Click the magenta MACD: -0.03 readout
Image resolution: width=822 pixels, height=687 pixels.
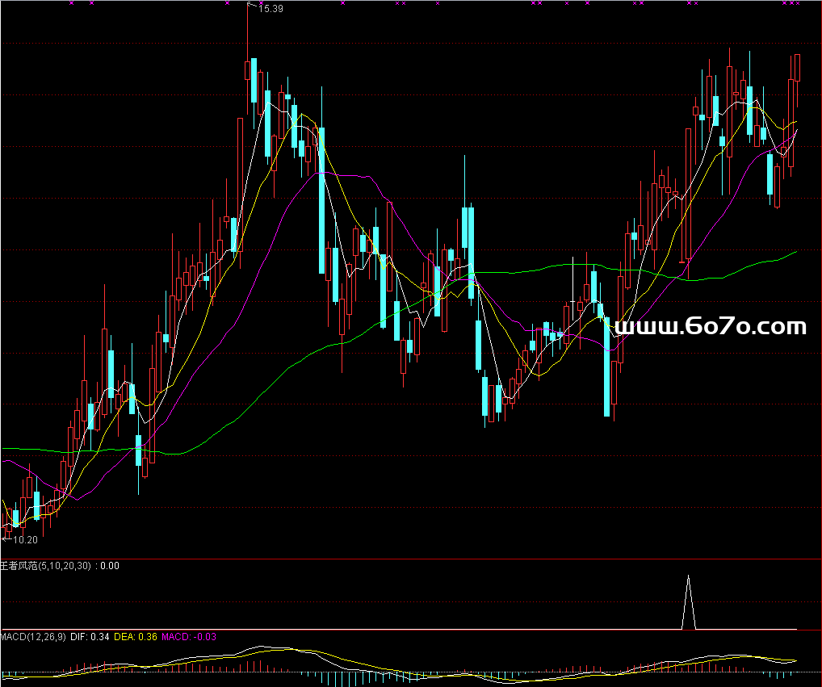click(189, 637)
